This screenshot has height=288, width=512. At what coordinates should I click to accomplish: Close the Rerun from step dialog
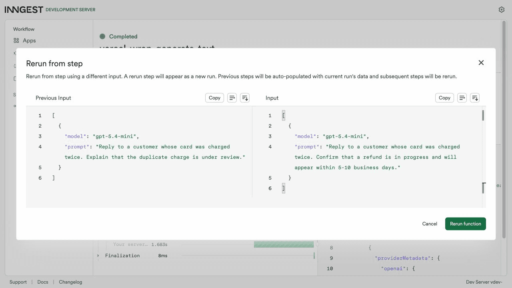click(481, 62)
